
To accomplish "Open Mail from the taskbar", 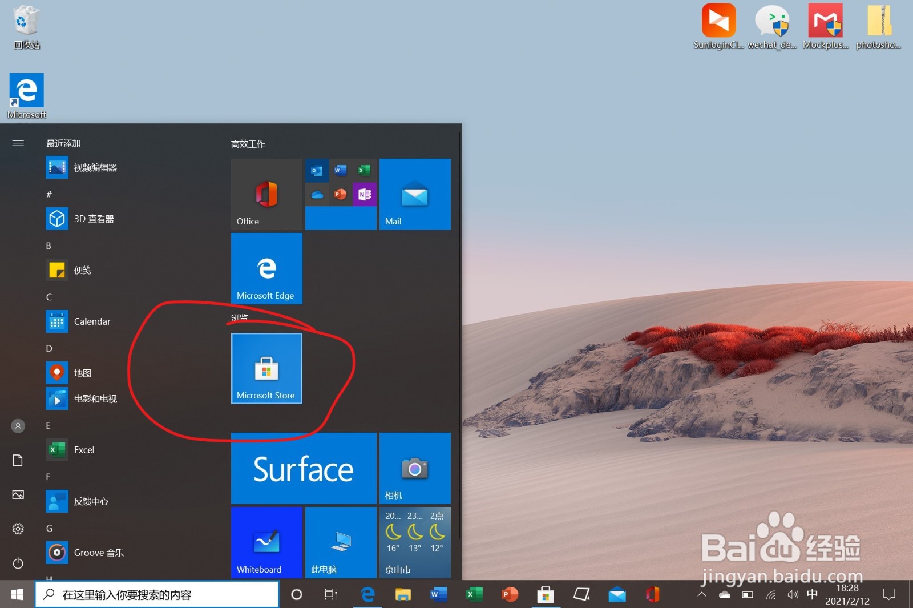I will [x=617, y=594].
